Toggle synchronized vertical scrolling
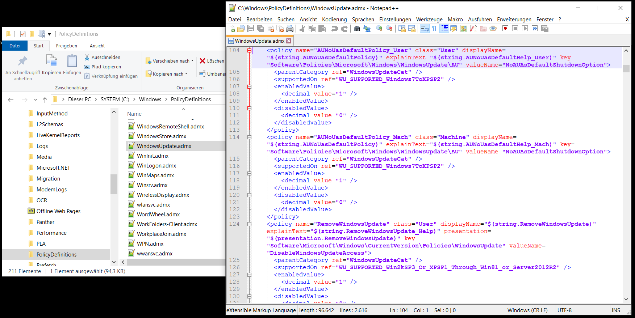This screenshot has height=318, width=635. tap(402, 29)
